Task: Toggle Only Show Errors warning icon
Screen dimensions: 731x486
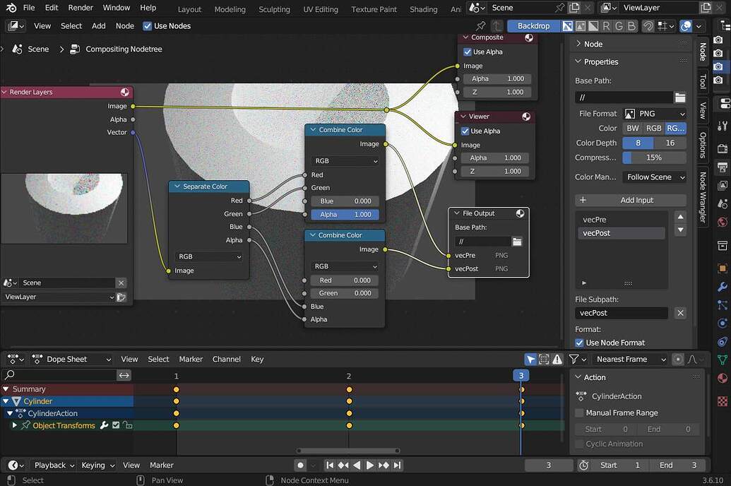Action: tap(557, 359)
